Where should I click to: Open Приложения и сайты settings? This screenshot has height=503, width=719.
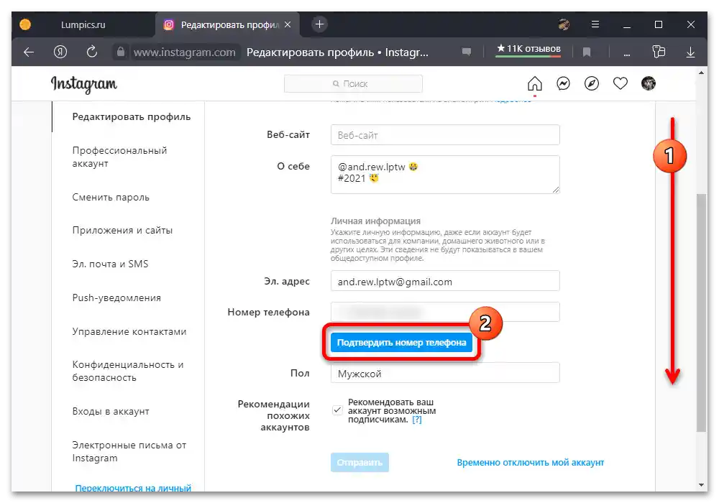coord(122,231)
